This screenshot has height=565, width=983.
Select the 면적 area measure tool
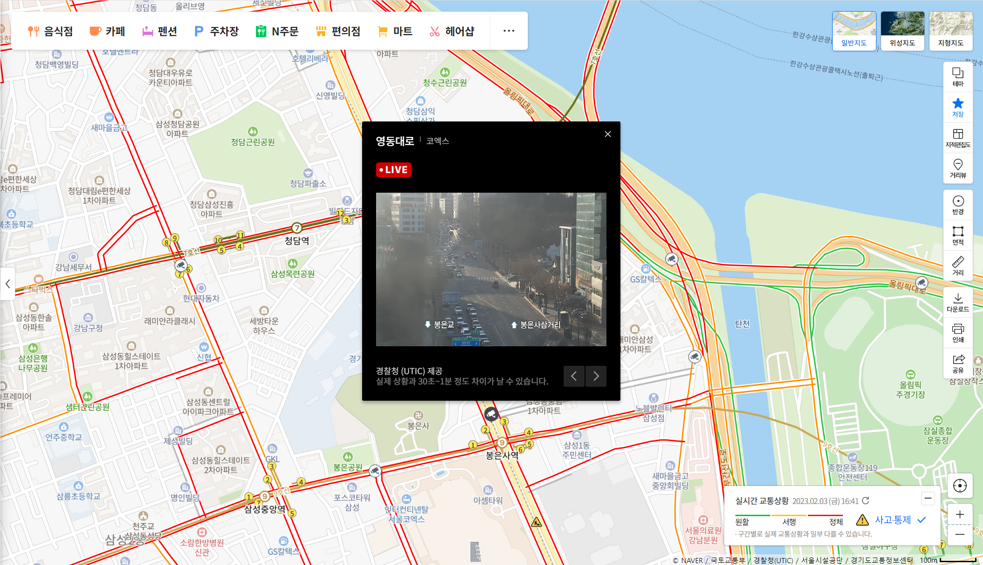[957, 235]
